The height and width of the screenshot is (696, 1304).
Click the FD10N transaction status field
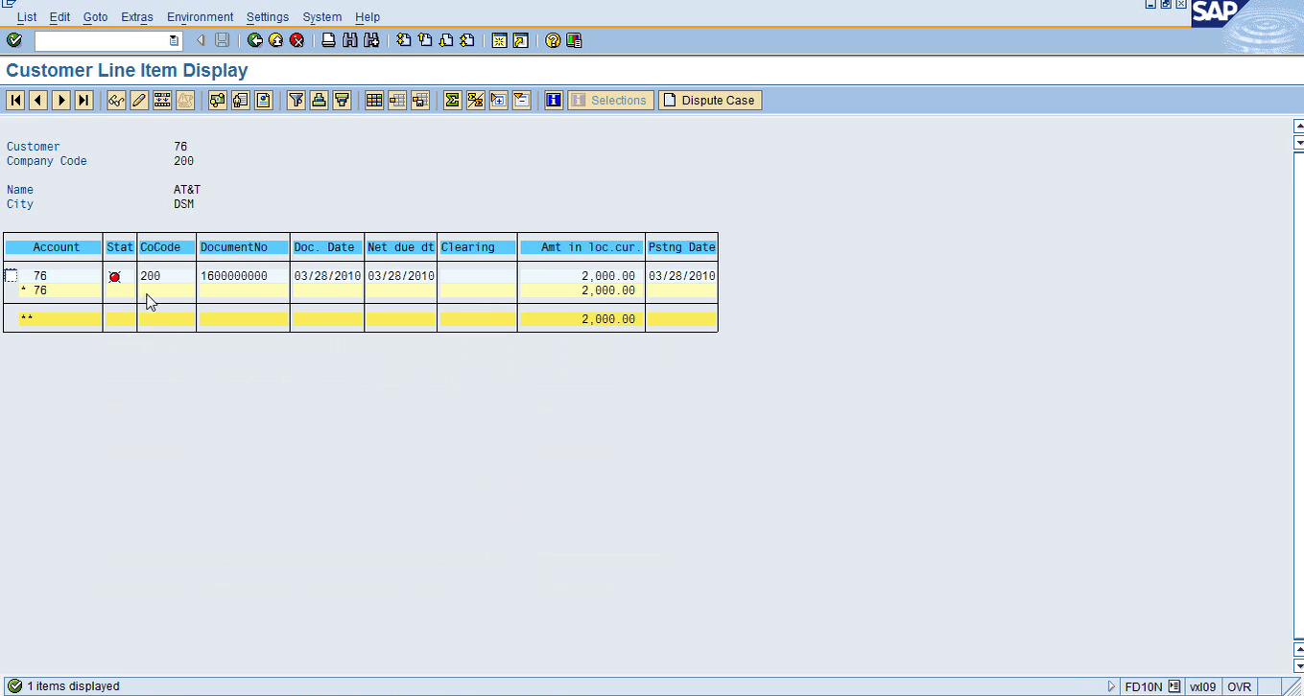coord(1143,686)
